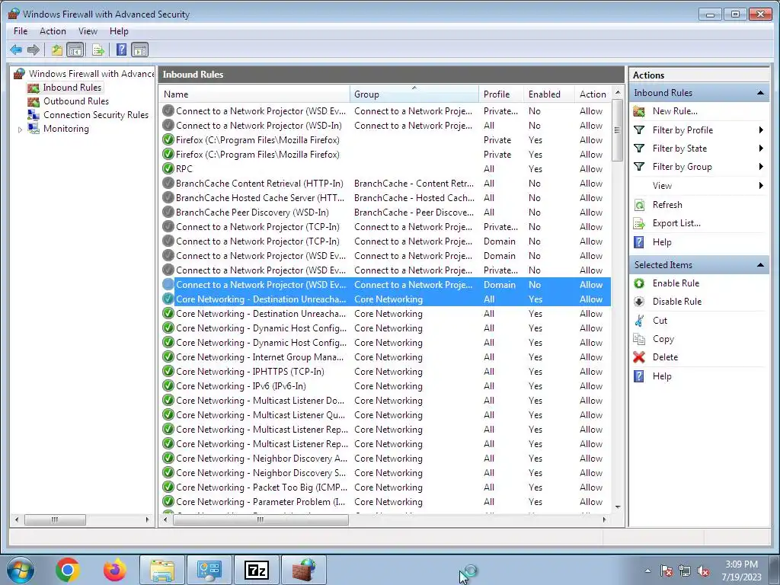This screenshot has height=585, width=780.
Task: Open 7-Zip from the taskbar
Action: pos(257,570)
